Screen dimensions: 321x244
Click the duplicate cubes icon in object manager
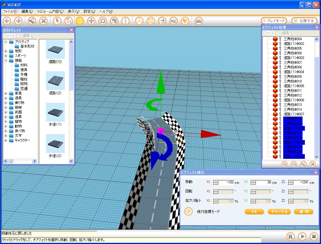click(x=303, y=164)
